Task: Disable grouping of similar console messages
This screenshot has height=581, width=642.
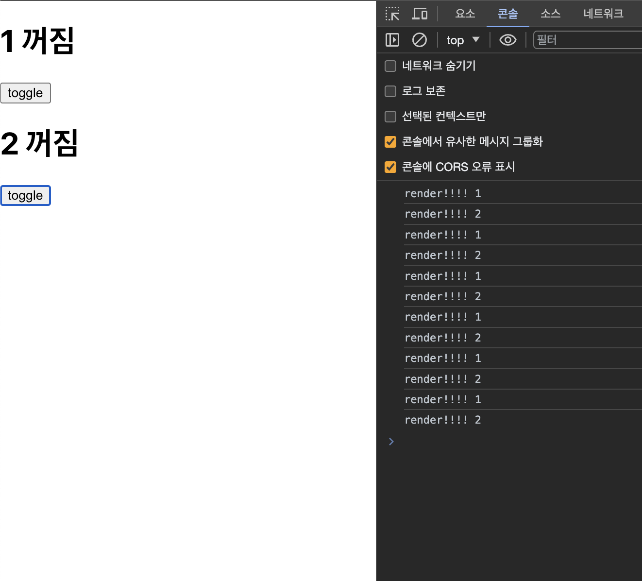Action: pyautogui.click(x=390, y=142)
